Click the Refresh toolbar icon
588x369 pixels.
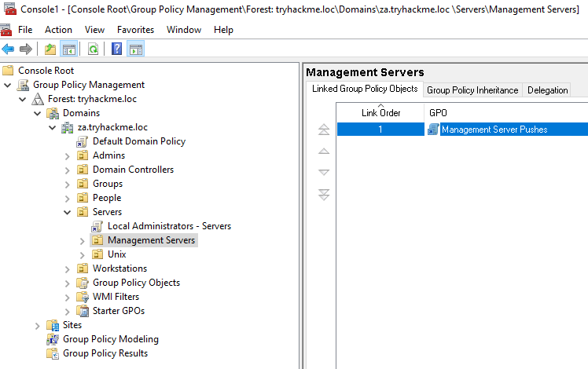point(93,49)
